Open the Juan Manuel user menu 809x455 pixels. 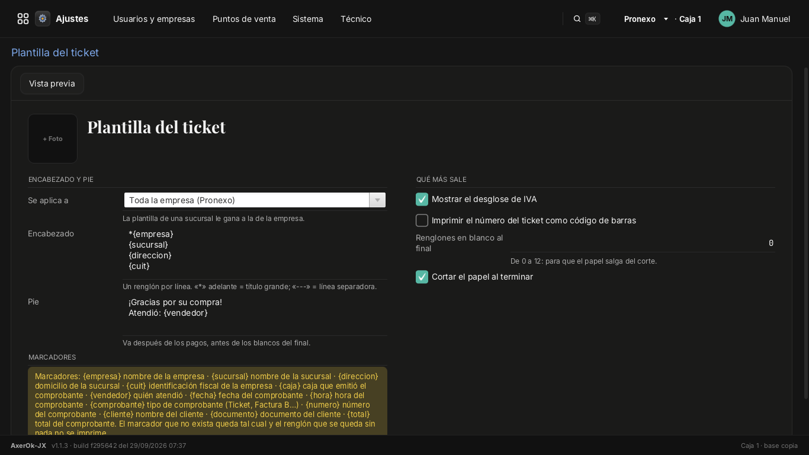pos(765,19)
